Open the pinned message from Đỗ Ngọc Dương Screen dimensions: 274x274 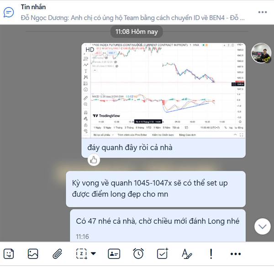click(133, 18)
